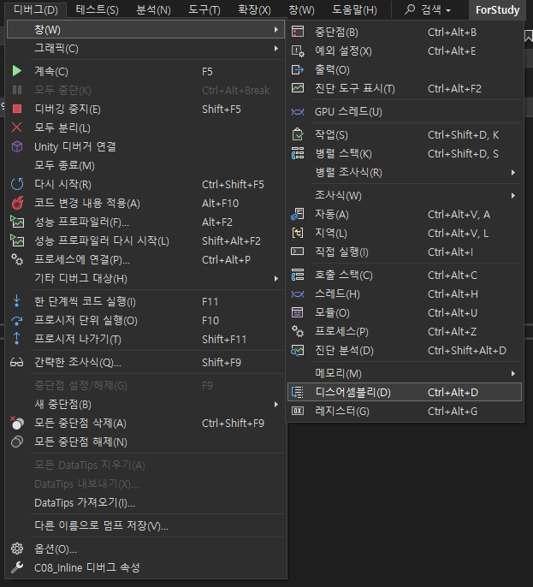Click the Delete All Breakpoints icon

[17, 423]
